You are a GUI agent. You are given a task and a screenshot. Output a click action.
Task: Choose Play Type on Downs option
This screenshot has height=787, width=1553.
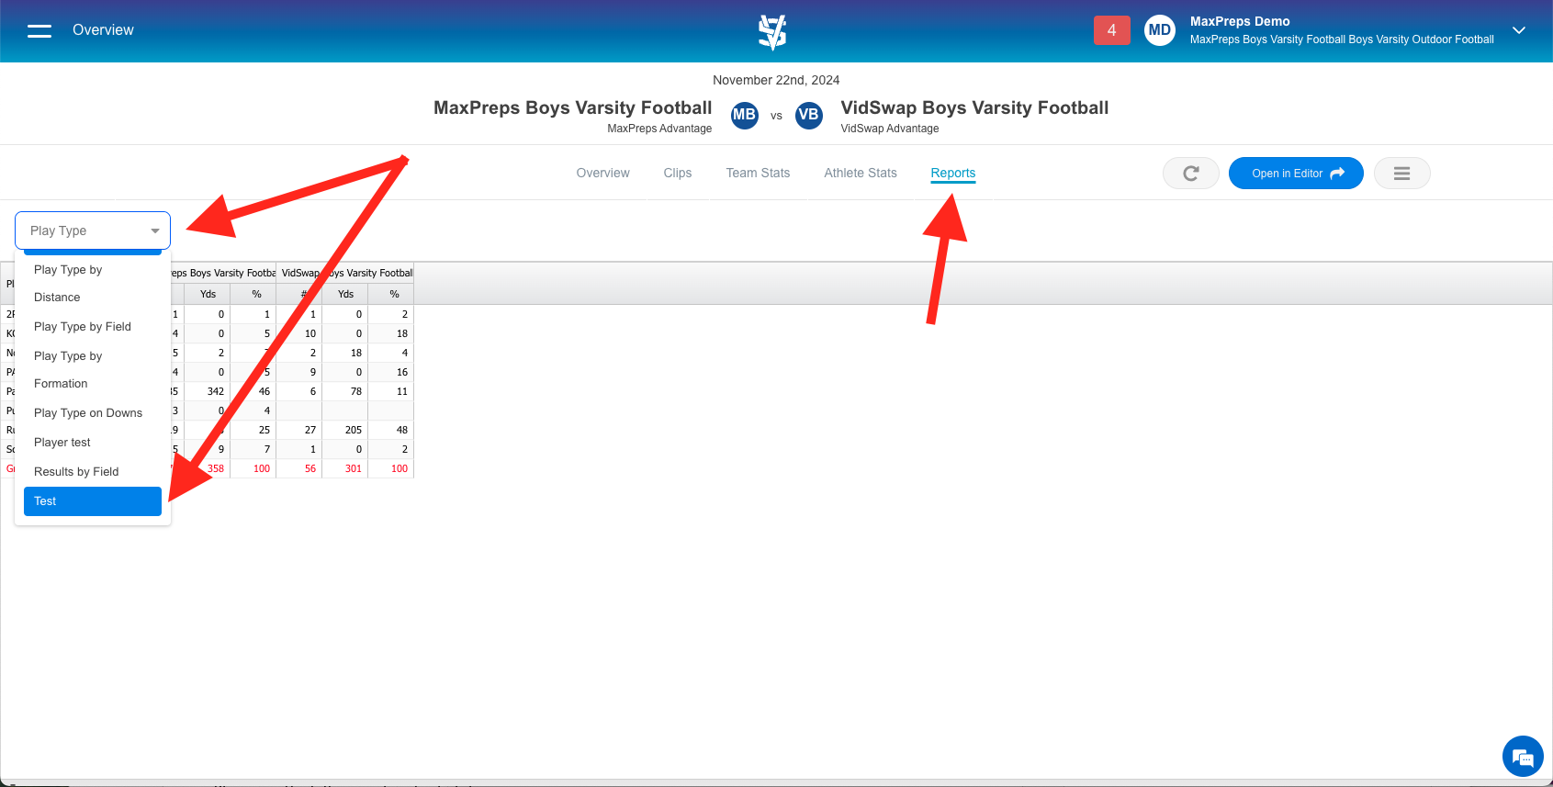tap(93, 412)
